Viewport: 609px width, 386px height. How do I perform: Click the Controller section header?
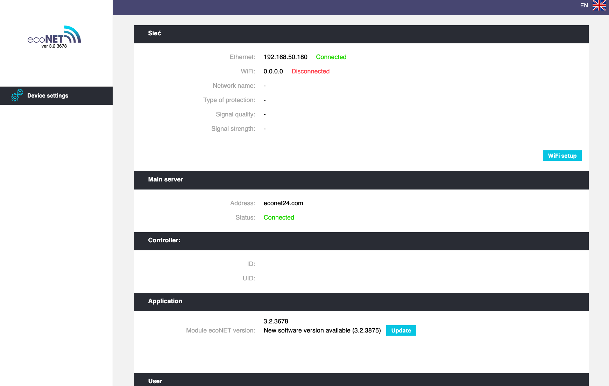[361, 241]
